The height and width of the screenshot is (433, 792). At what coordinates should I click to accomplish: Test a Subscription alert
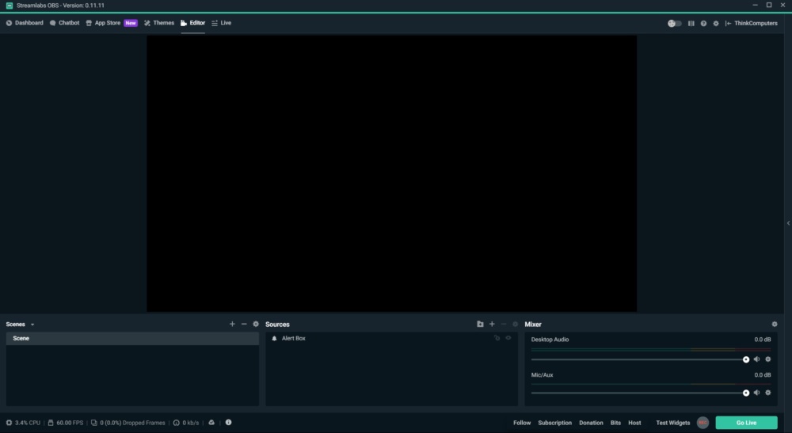coord(554,423)
